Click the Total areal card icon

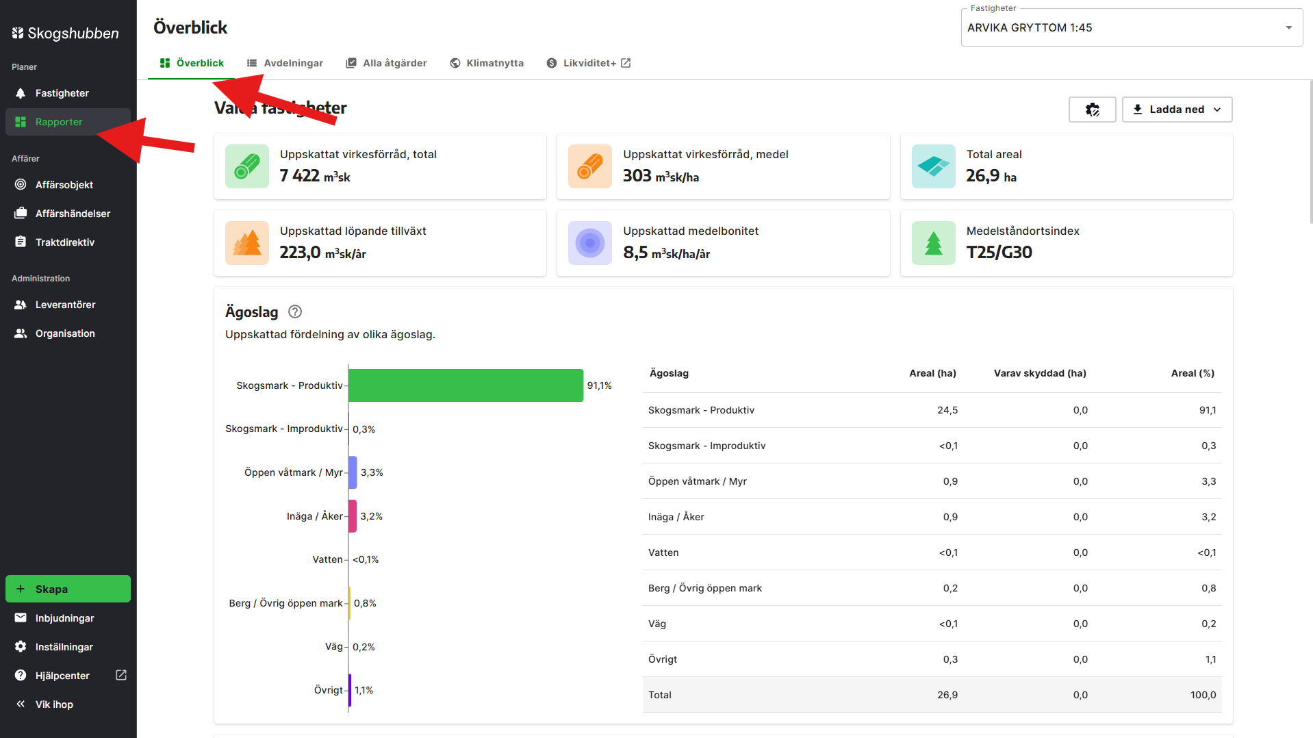coord(933,166)
